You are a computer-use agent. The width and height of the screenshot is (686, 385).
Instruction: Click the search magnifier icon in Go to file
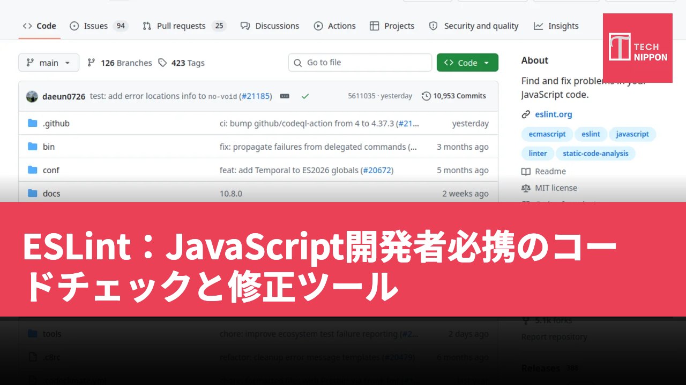[x=299, y=63]
